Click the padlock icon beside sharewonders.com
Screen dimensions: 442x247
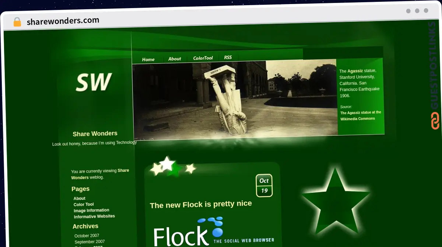[x=17, y=22]
